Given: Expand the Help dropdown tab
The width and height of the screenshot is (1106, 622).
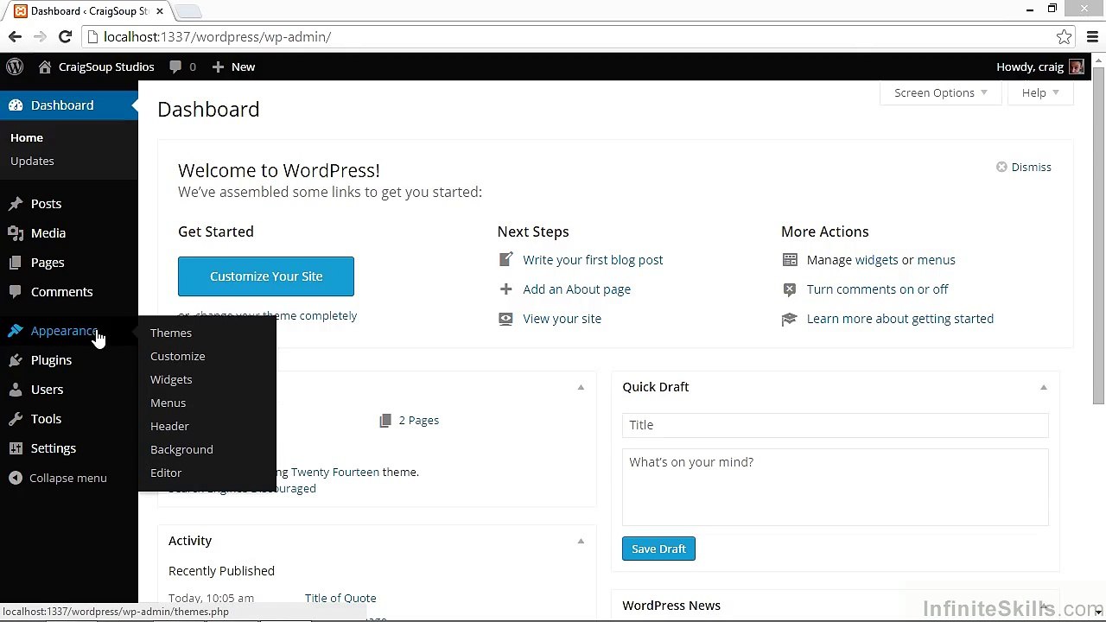Looking at the screenshot, I should tap(1040, 92).
